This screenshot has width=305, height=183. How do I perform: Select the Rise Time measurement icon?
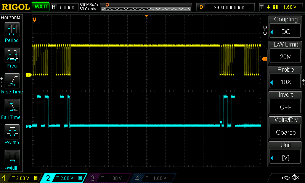[x=12, y=81]
